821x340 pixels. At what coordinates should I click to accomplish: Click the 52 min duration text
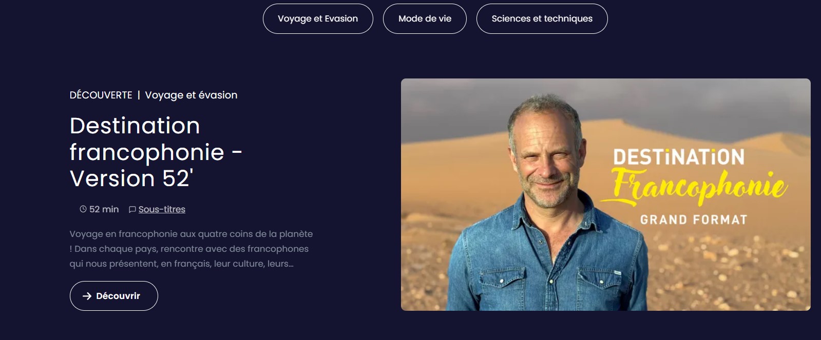[104, 209]
